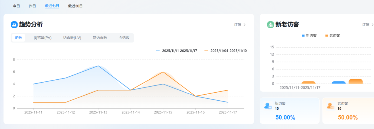
Task: Switch chart to 会话数 metric
Action: click(x=124, y=38)
